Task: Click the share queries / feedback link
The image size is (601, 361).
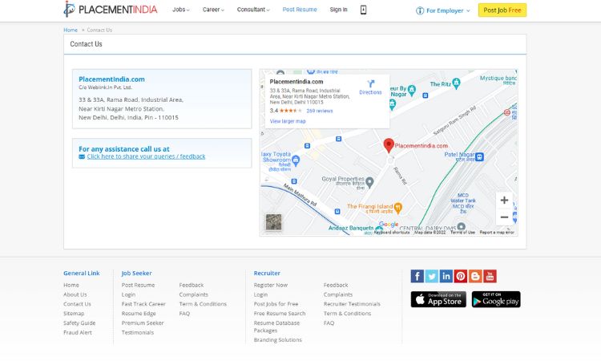Action: click(x=146, y=156)
